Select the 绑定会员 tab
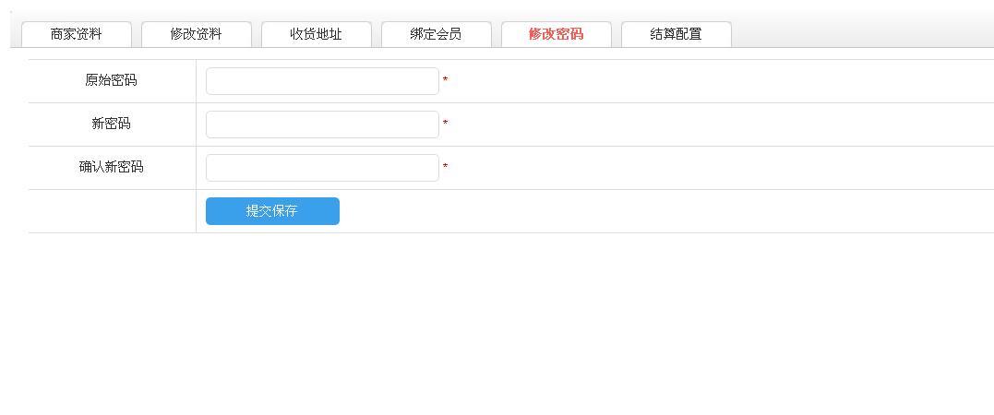The height and width of the screenshot is (415, 994). click(437, 34)
